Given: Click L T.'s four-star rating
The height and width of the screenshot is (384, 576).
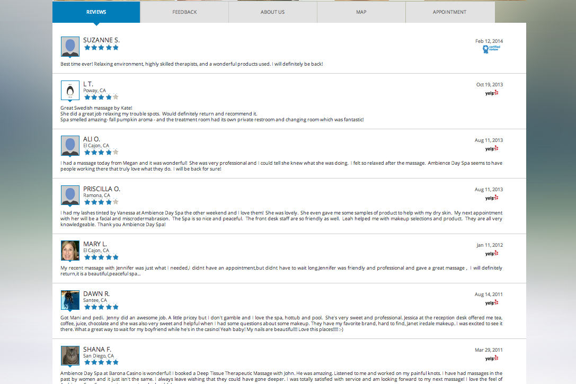Looking at the screenshot, I should pos(101,97).
